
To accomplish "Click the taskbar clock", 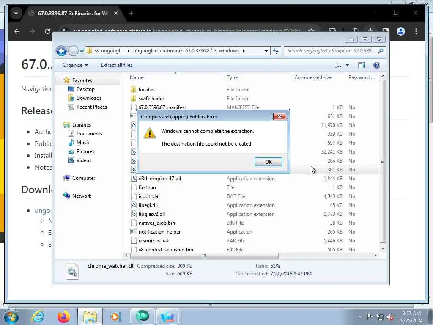I will [411, 317].
